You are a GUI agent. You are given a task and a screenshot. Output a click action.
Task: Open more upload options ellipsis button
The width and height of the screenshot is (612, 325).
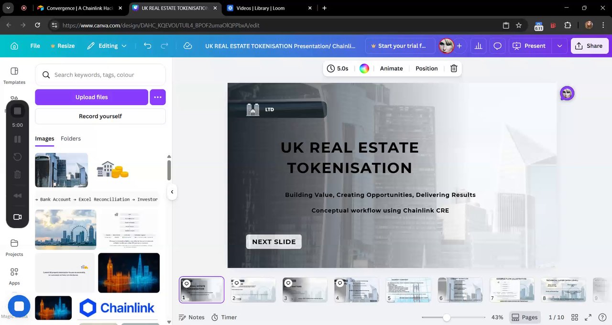tap(158, 97)
